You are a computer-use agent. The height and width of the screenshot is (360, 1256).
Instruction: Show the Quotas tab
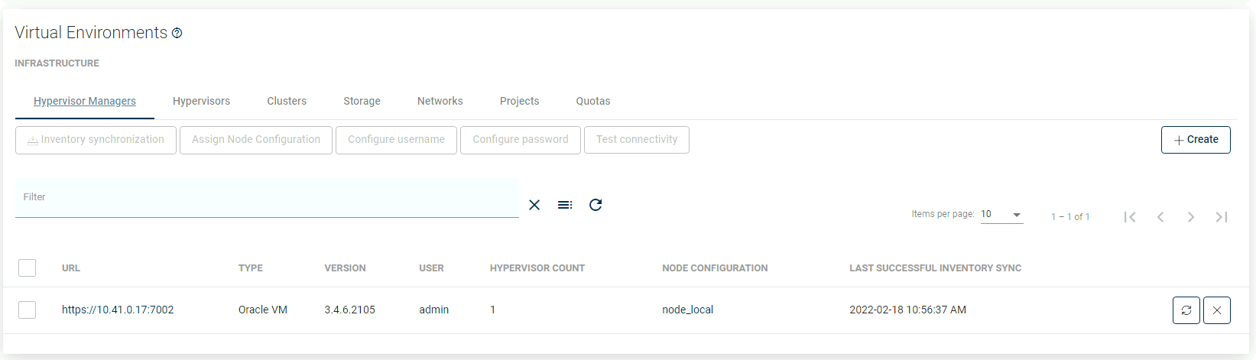593,101
